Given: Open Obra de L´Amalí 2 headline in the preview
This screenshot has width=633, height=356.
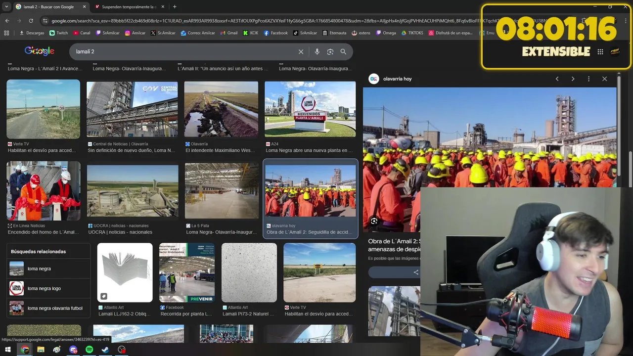Looking at the screenshot, I should [394, 245].
